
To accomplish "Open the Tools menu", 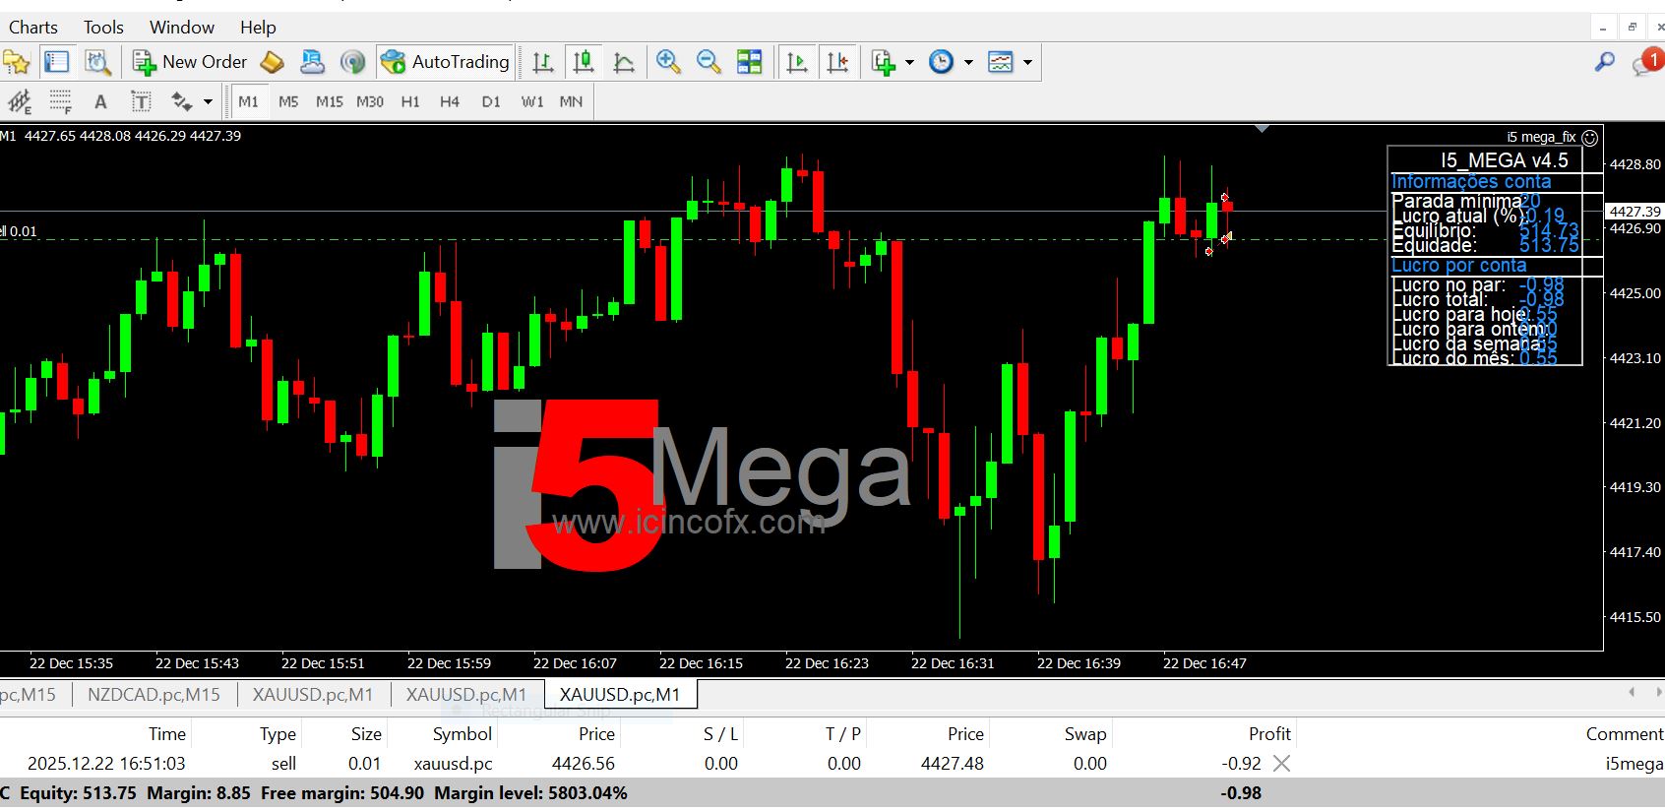I will tap(103, 28).
